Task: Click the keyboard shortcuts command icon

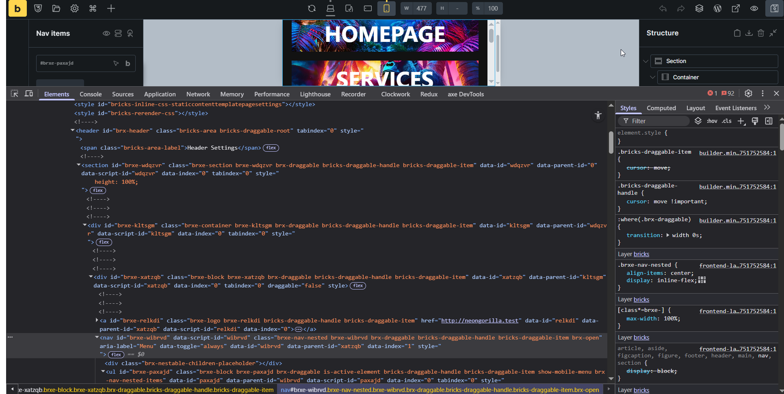Action: (93, 8)
